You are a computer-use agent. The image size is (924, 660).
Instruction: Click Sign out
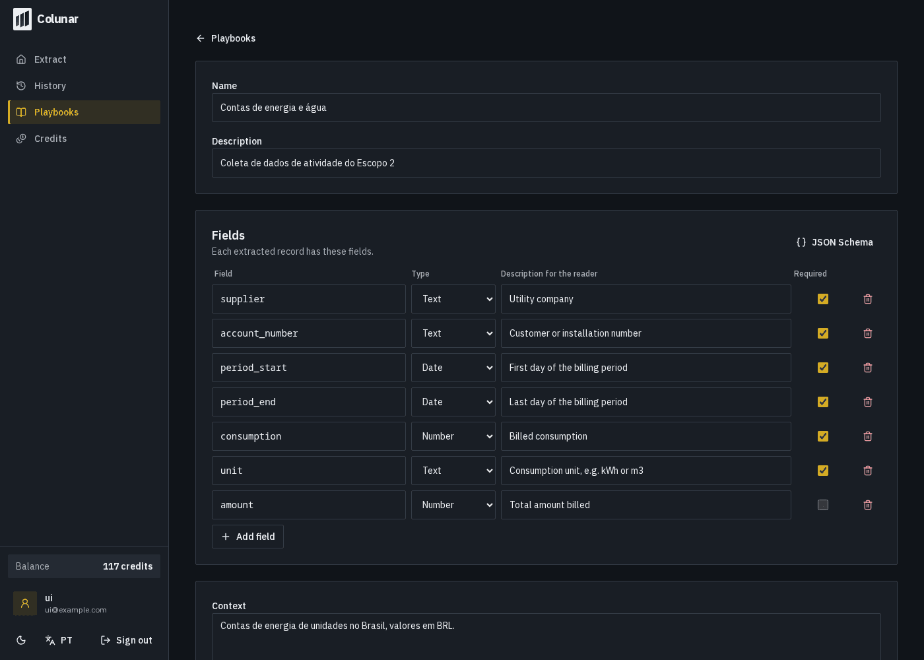click(x=126, y=640)
